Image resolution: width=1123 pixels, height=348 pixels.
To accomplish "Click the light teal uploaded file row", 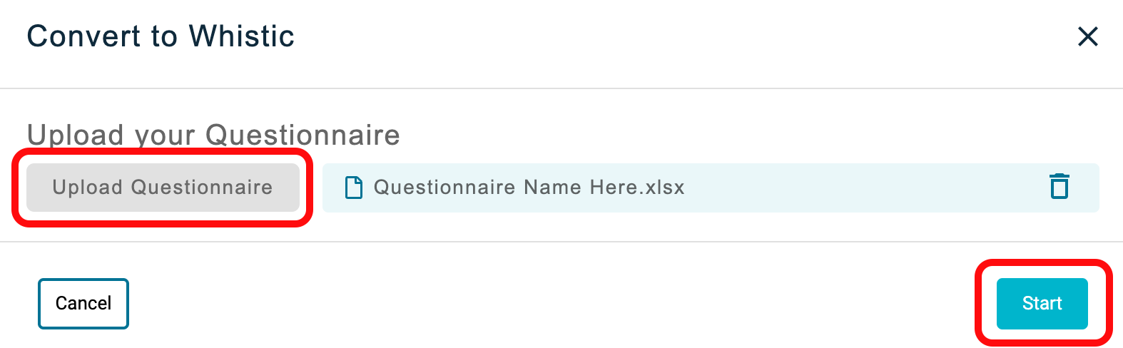I will click(711, 188).
